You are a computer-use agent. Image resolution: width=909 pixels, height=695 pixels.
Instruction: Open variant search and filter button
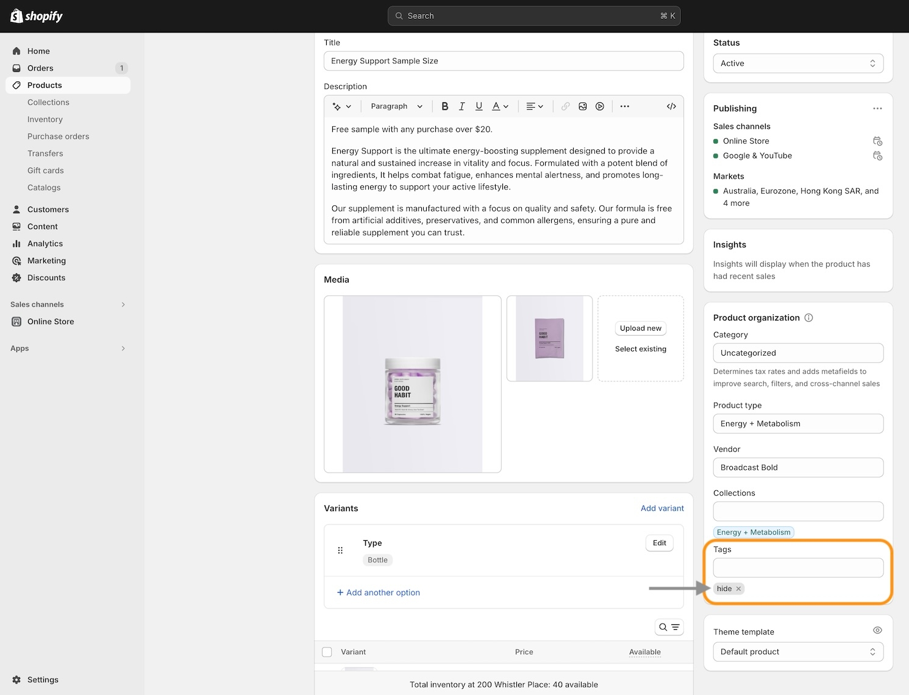(x=669, y=627)
